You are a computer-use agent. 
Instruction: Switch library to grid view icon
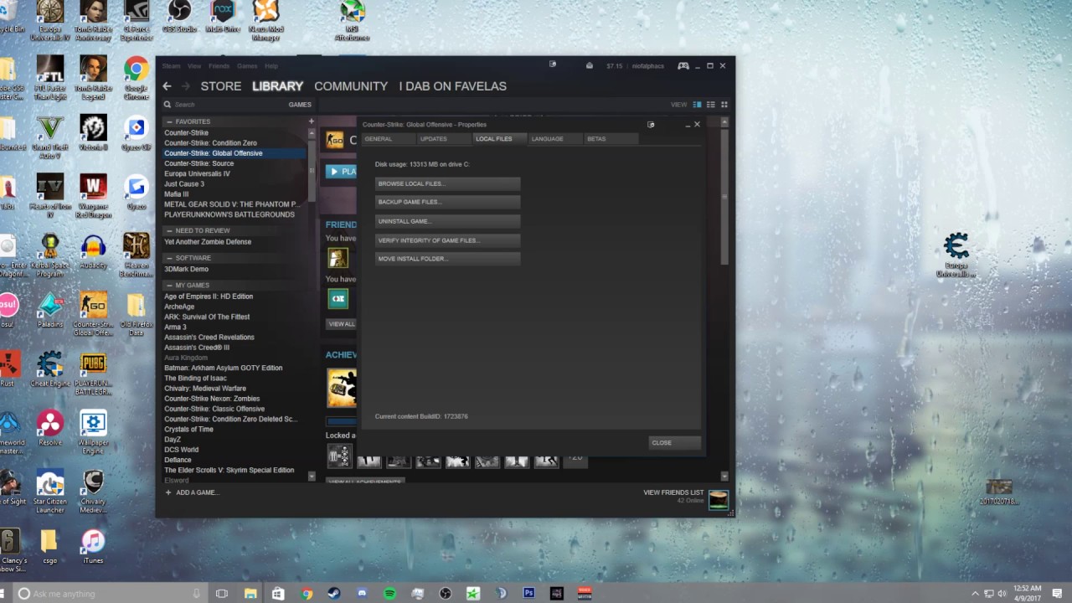click(x=724, y=105)
